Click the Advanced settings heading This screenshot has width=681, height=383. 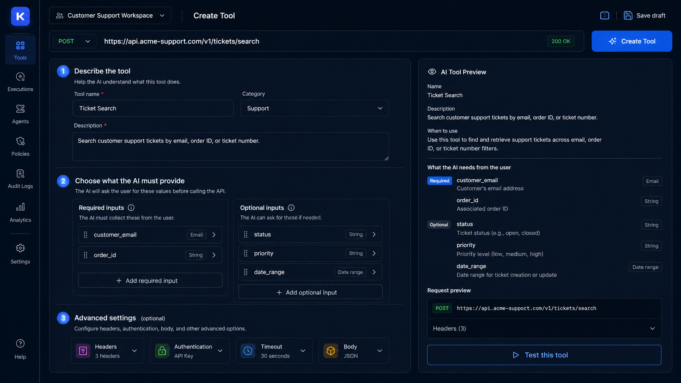tap(105, 318)
